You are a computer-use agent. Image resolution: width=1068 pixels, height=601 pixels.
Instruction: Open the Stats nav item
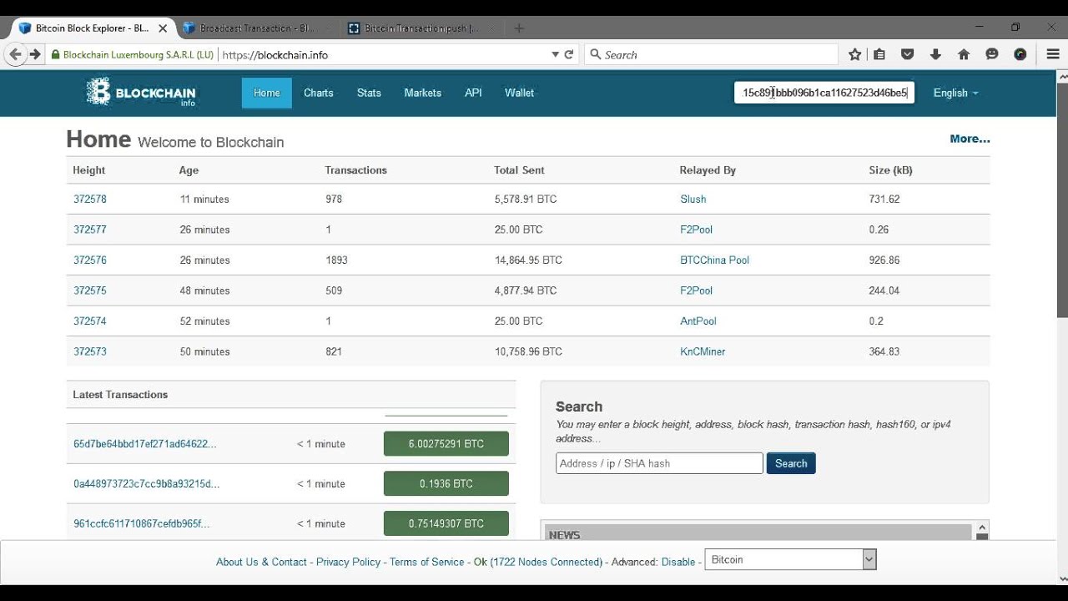coord(369,93)
